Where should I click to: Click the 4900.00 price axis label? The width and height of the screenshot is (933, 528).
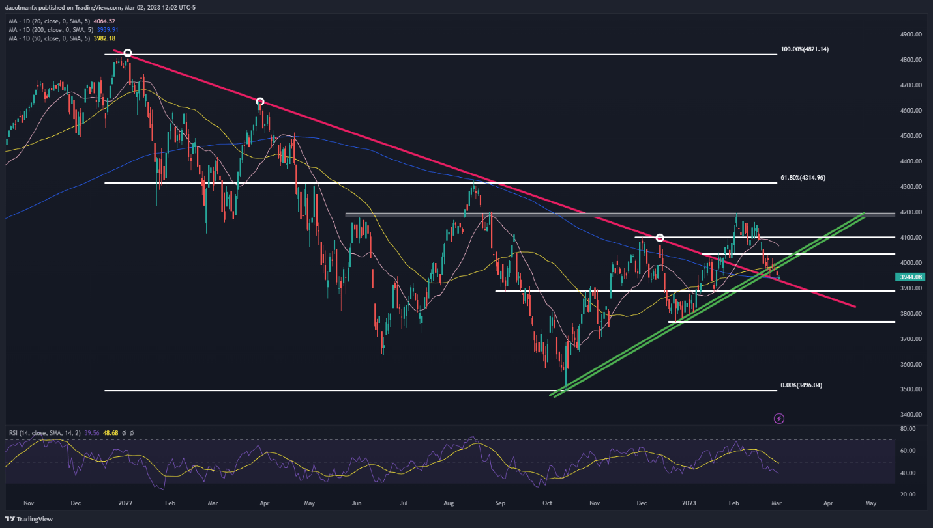tap(910, 35)
